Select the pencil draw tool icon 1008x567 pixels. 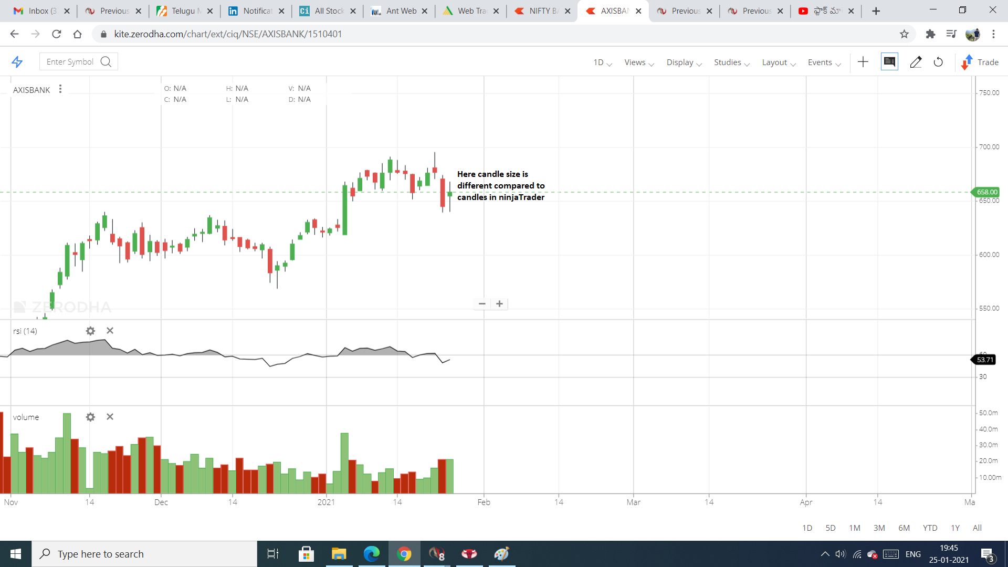point(916,62)
